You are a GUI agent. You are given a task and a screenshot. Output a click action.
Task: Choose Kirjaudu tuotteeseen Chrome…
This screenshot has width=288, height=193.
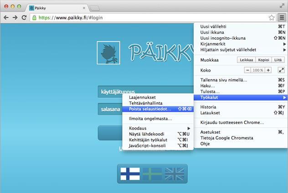click(241, 122)
